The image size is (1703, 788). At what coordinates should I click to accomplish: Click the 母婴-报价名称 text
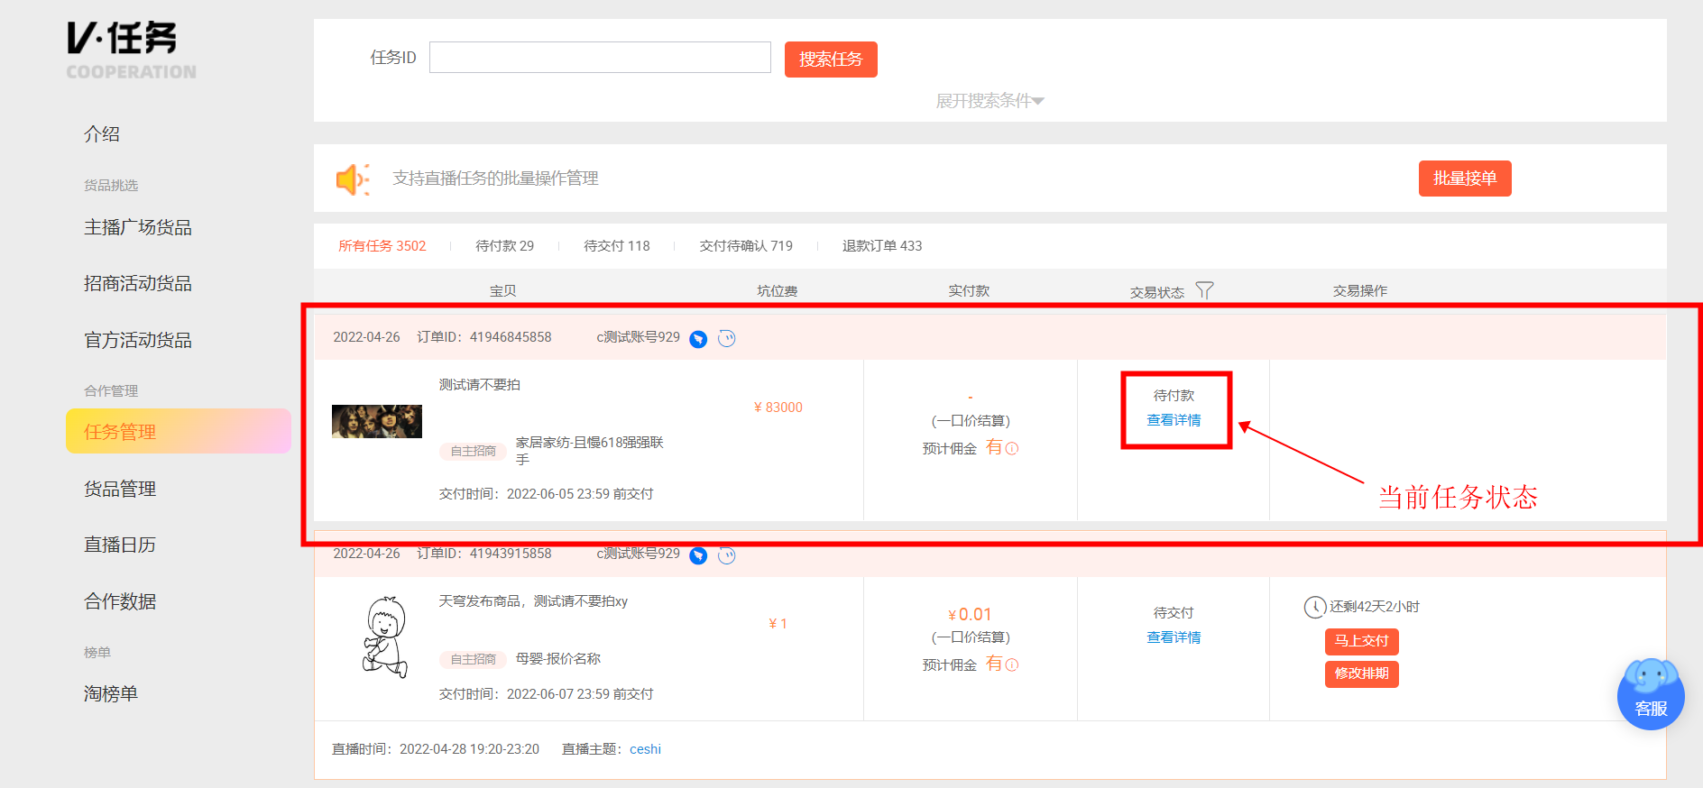pos(558,659)
